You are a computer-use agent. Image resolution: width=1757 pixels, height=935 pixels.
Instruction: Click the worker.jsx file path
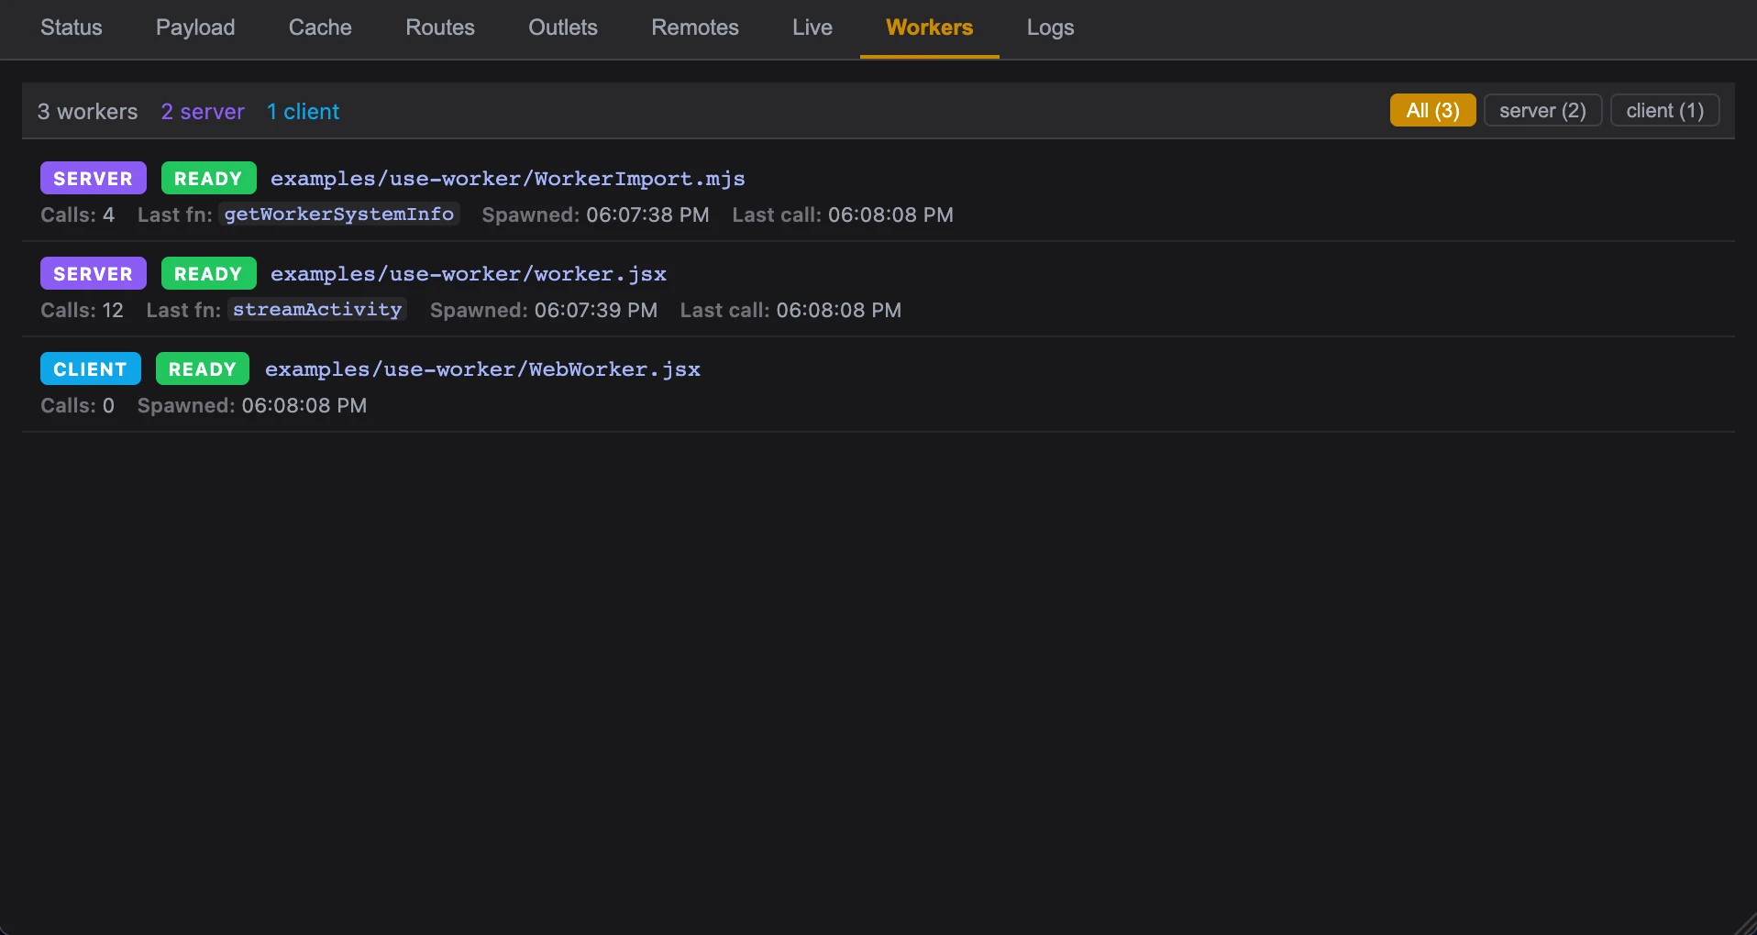[468, 274]
